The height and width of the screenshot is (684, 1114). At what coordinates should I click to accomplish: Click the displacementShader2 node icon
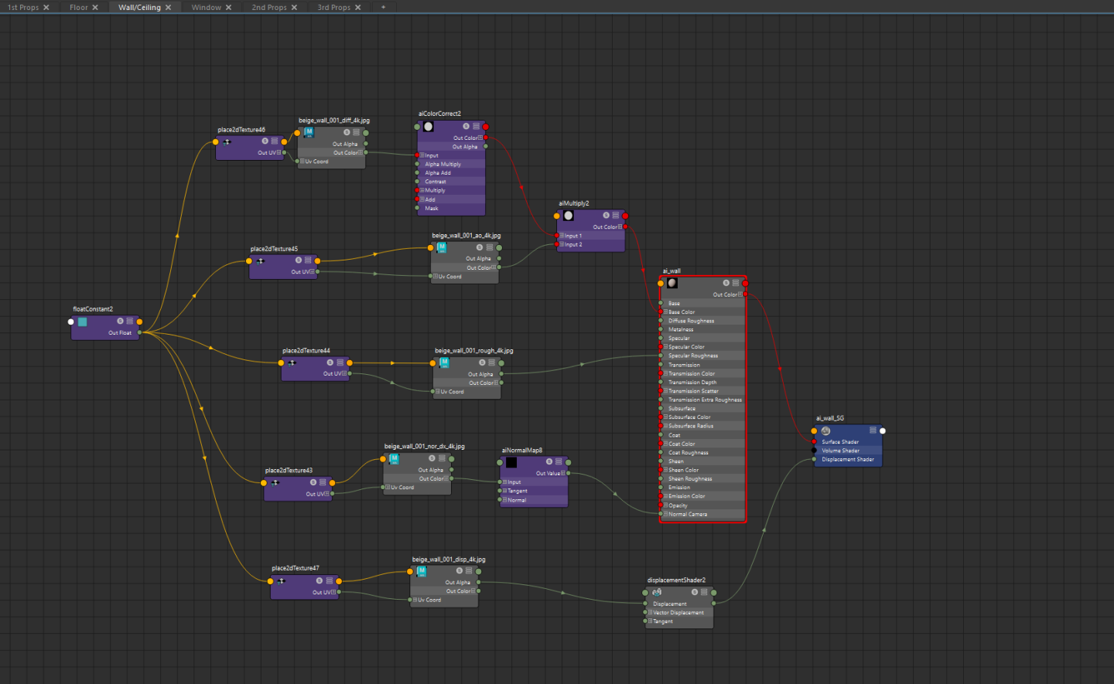pyautogui.click(x=657, y=592)
